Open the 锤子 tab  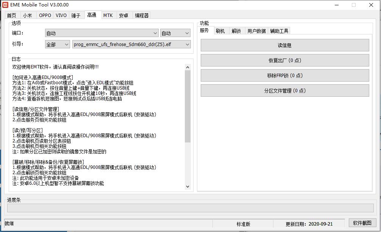(x=76, y=15)
